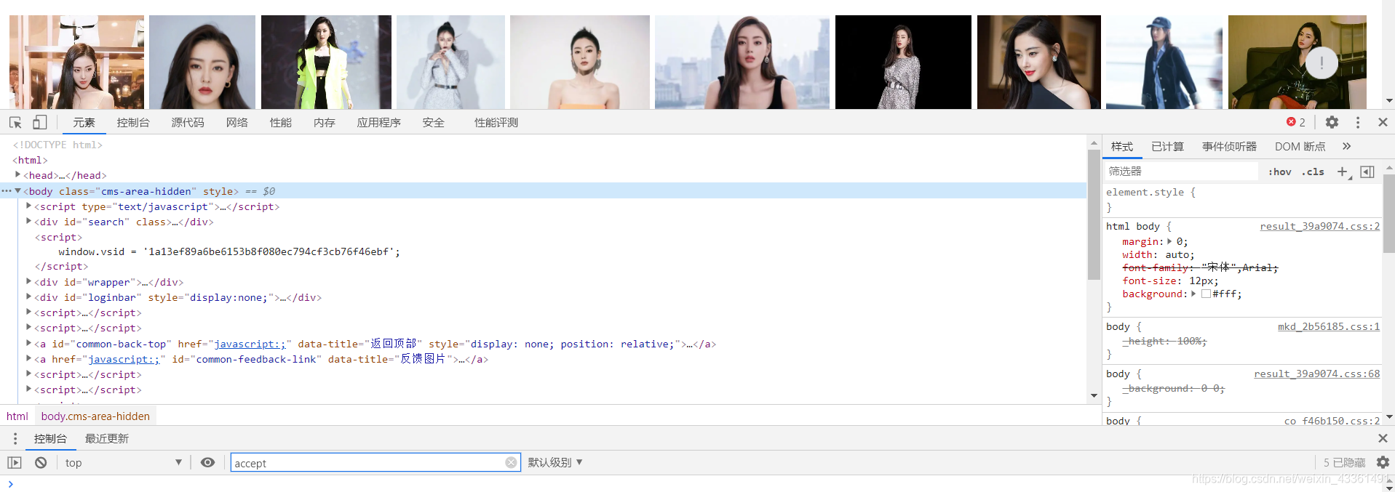
Task: Show more Styles pane tabs chevron
Action: 1346,146
